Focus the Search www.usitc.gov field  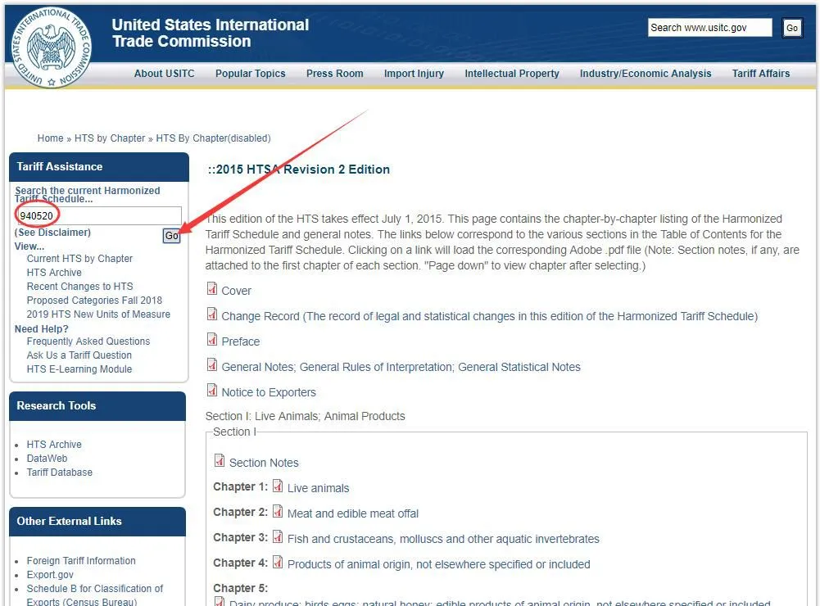[709, 28]
